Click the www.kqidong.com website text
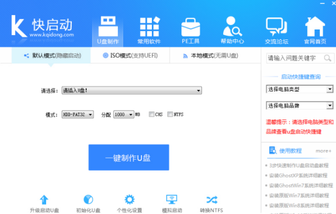The width and height of the screenshot is (336, 214). coord(52,34)
